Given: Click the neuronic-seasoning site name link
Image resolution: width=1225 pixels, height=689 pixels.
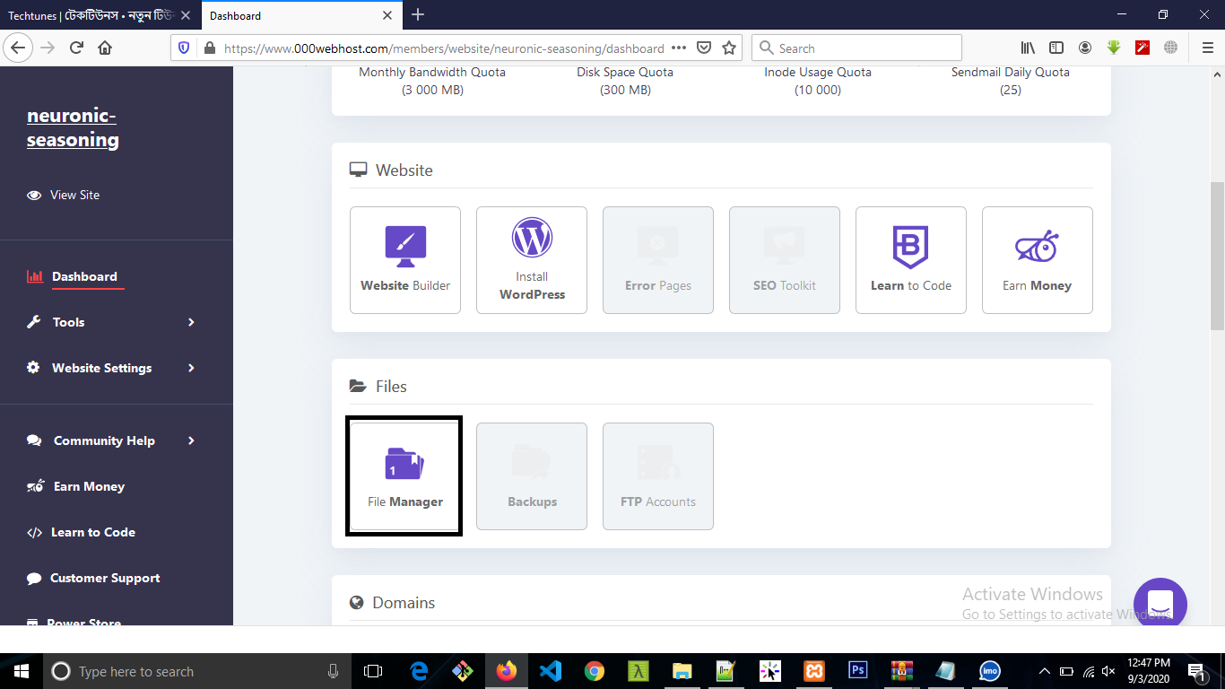Looking at the screenshot, I should coord(73,127).
